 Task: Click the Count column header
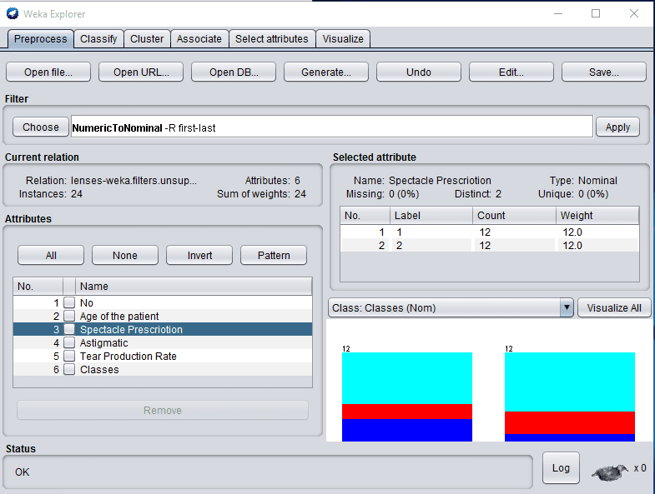pos(514,215)
